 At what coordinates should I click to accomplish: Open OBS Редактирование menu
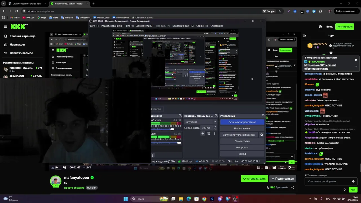tap(112, 26)
